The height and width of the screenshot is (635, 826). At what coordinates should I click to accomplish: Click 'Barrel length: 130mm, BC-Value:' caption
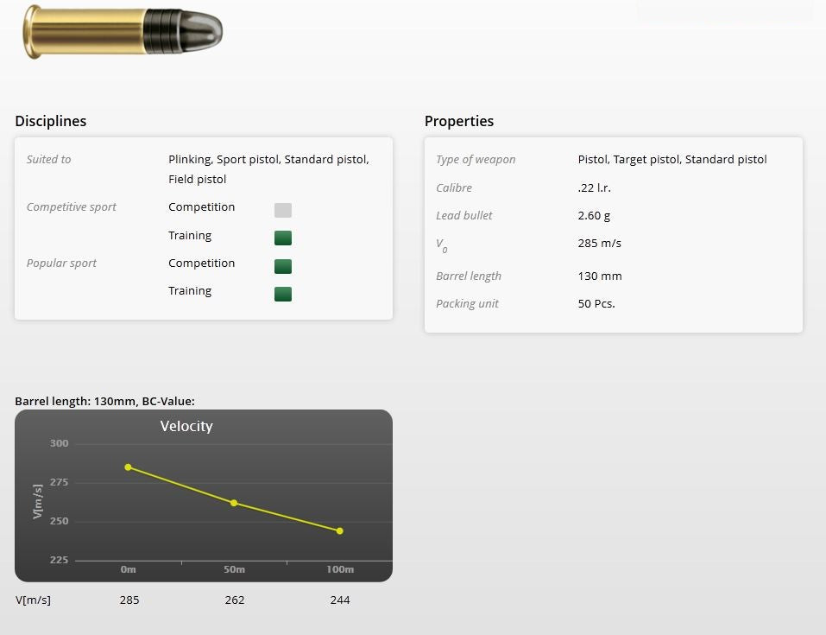tap(104, 402)
